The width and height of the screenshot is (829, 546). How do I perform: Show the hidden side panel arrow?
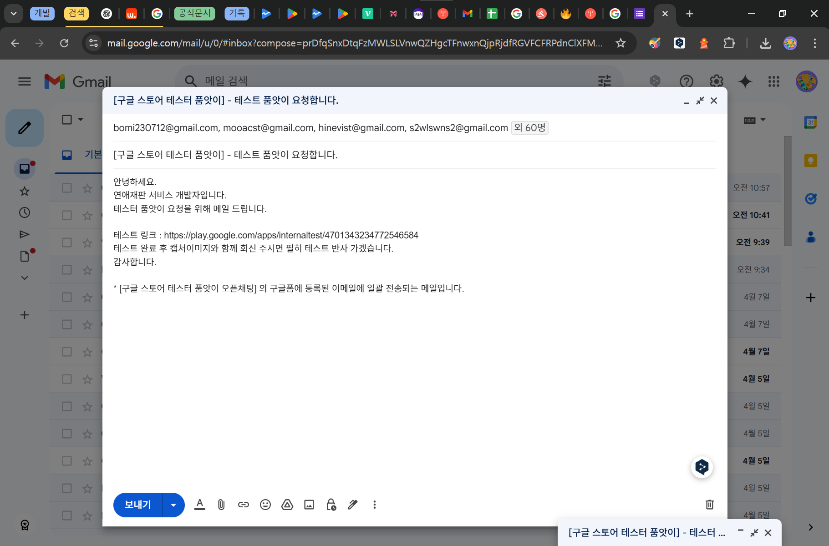point(811,527)
